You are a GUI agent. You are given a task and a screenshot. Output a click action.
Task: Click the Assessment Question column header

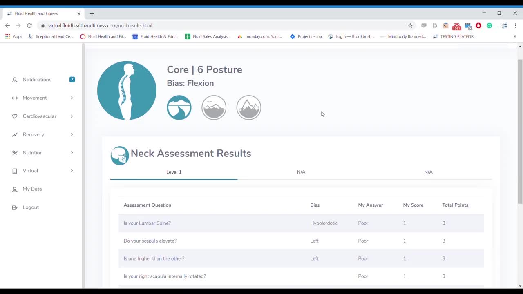pos(148,205)
